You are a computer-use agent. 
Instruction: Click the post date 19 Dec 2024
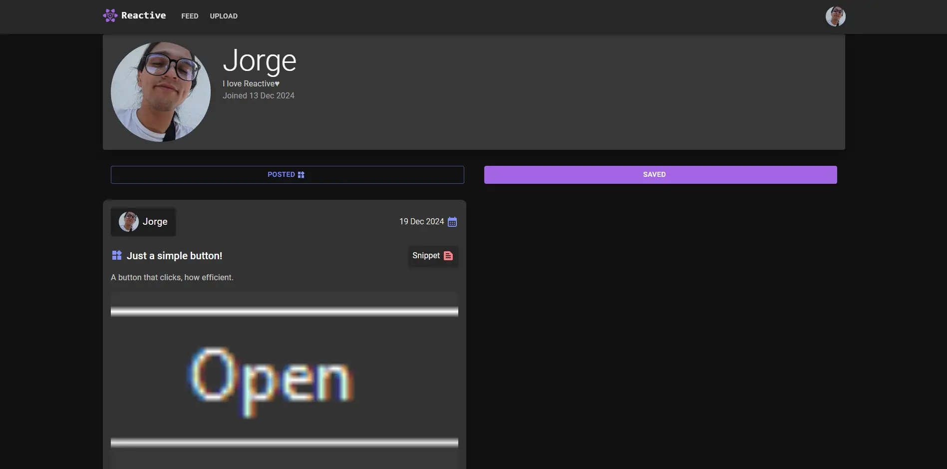[421, 221]
